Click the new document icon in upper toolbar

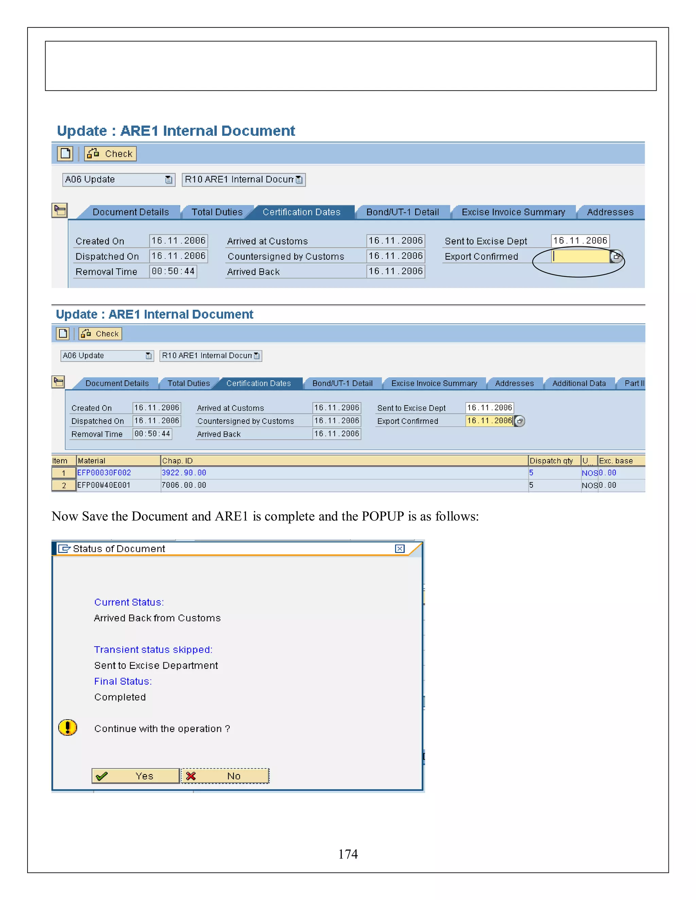(x=65, y=154)
